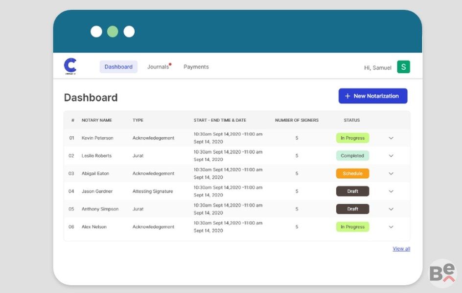Click row number 04
The height and width of the screenshot is (293, 462).
click(71, 191)
